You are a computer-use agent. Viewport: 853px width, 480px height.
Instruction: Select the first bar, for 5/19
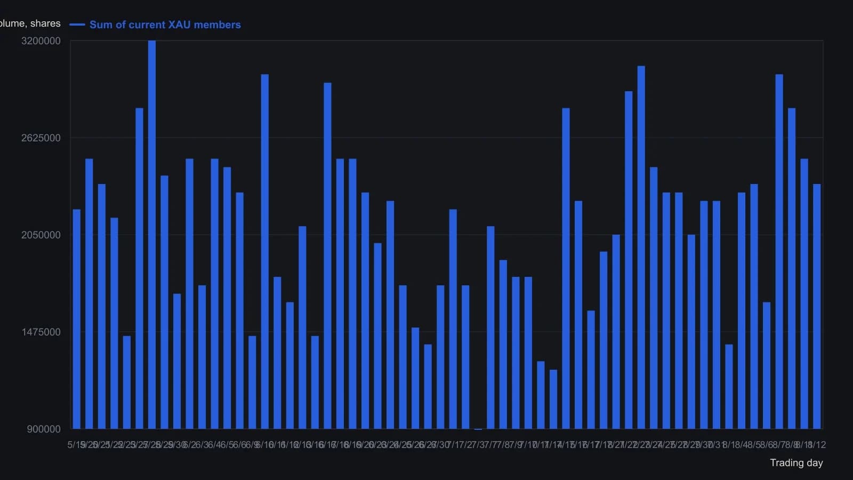[77, 319]
